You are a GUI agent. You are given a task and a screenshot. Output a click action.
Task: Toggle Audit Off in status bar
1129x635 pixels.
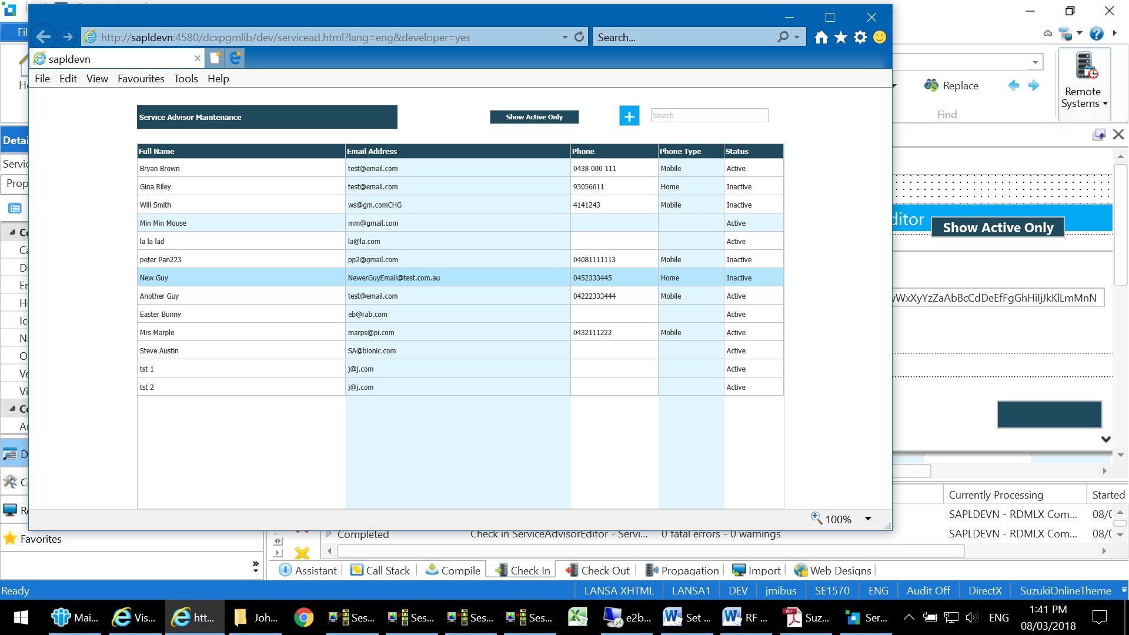point(928,590)
